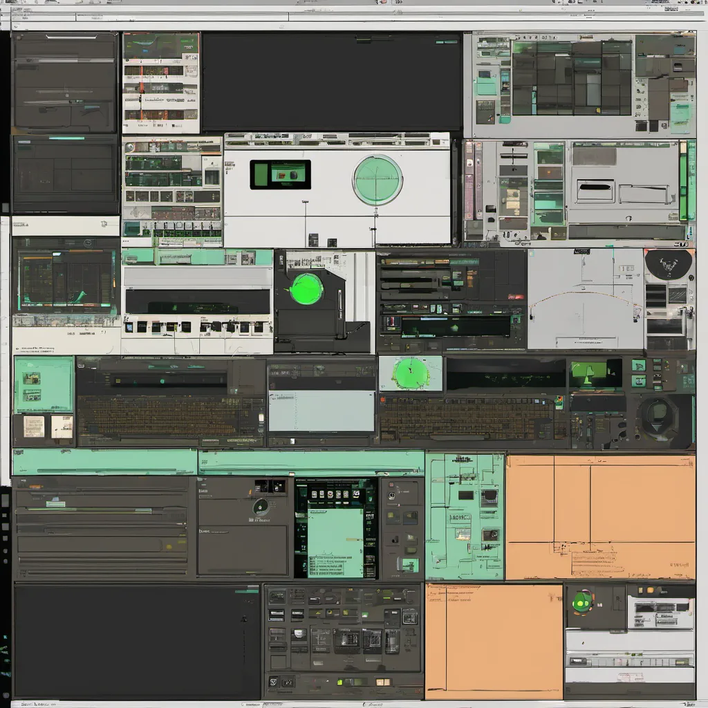
Task: Open the large black panel at top center
Action: 332,82
